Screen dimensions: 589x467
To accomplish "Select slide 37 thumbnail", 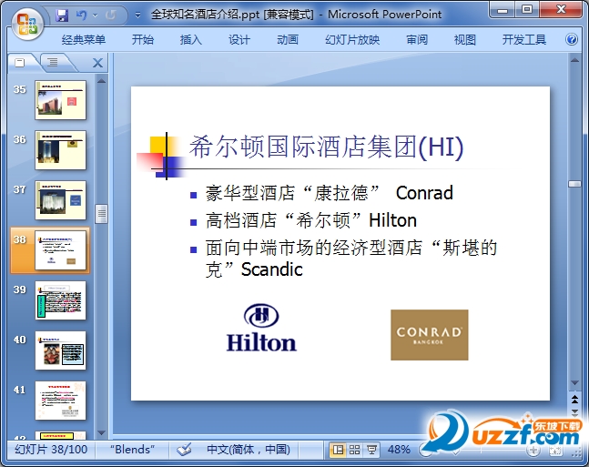I will pos(60,200).
